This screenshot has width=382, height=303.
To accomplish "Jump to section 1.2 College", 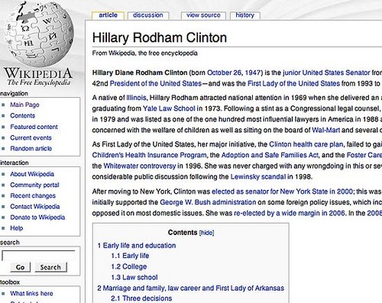I will [129, 266].
